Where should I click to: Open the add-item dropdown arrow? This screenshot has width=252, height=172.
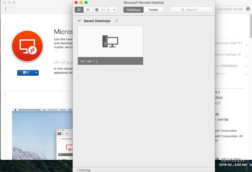click(x=114, y=10)
